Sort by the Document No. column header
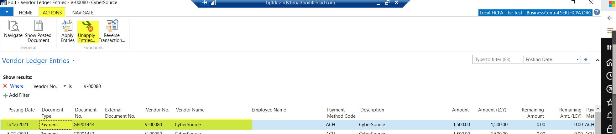This screenshot has height=134, width=616. coord(86,113)
